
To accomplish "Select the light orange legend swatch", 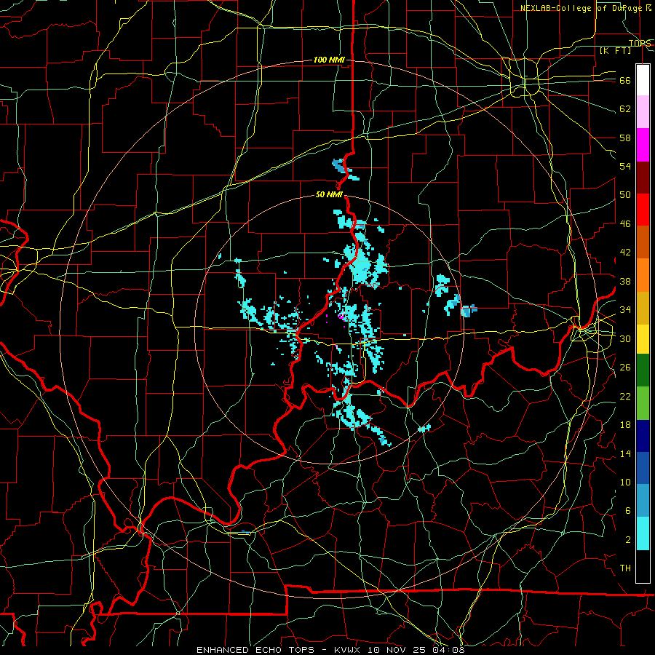I will coord(643,274).
